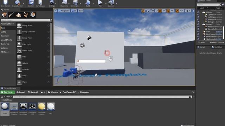Viewport: 225px width, 126px height.
Task: Click the Player Start item
Action: [33, 50]
